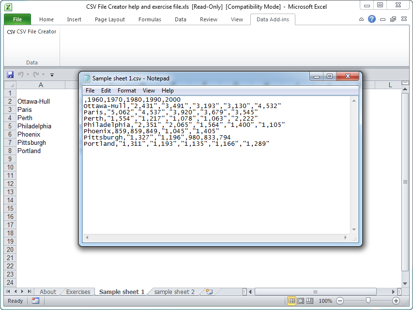Screen dimensions: 413x310
Task: Close the workbook window inside Excel
Action: click(x=404, y=19)
